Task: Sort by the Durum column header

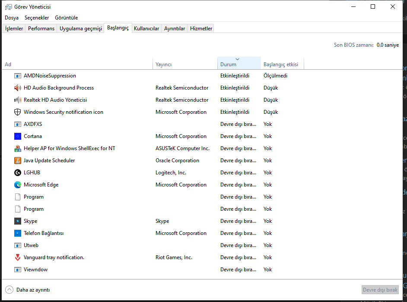Action: (x=239, y=63)
